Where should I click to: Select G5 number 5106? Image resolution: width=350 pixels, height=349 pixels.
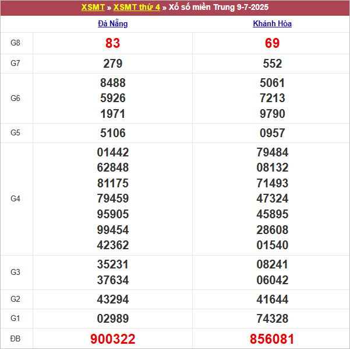tap(113, 133)
